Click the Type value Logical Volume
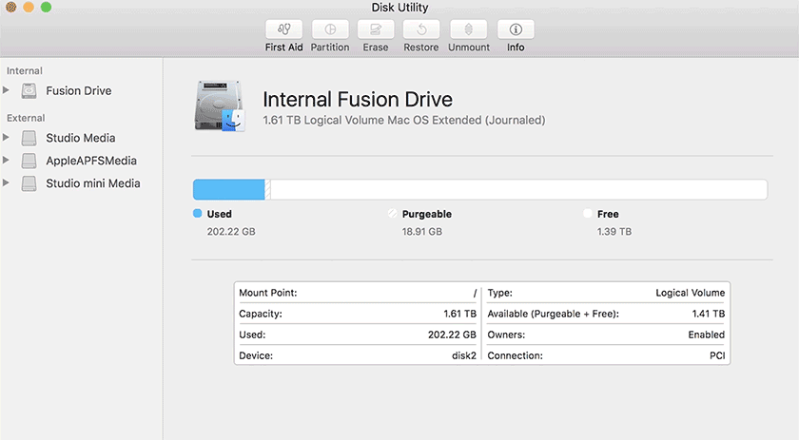799x440 pixels. (690, 293)
